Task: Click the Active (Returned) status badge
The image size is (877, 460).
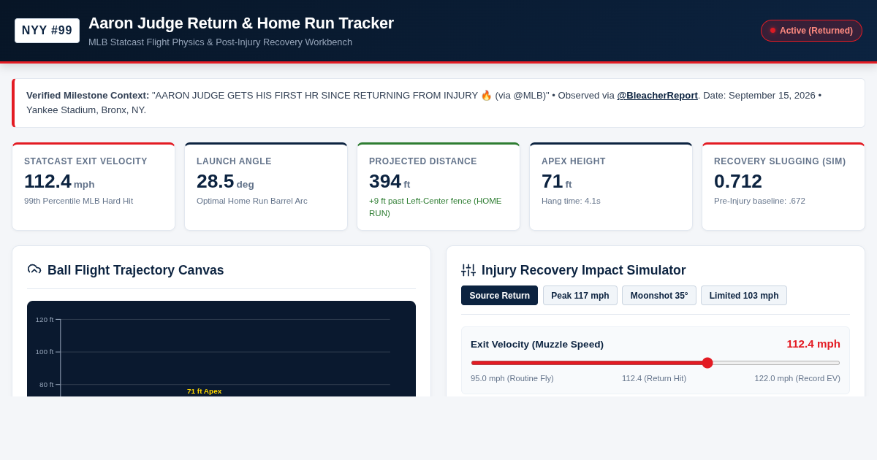Action: [x=811, y=31]
